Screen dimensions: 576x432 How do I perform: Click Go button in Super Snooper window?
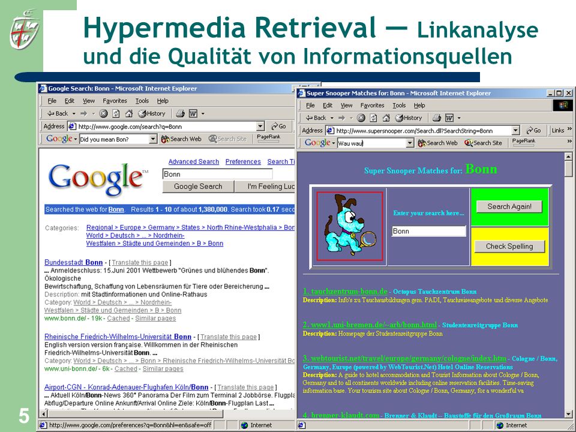coord(534,130)
